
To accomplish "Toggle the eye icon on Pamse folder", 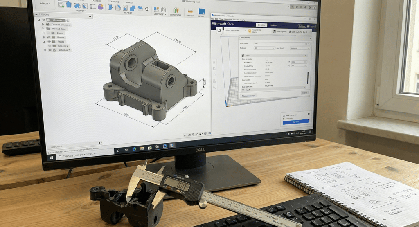I will (x=49, y=37).
